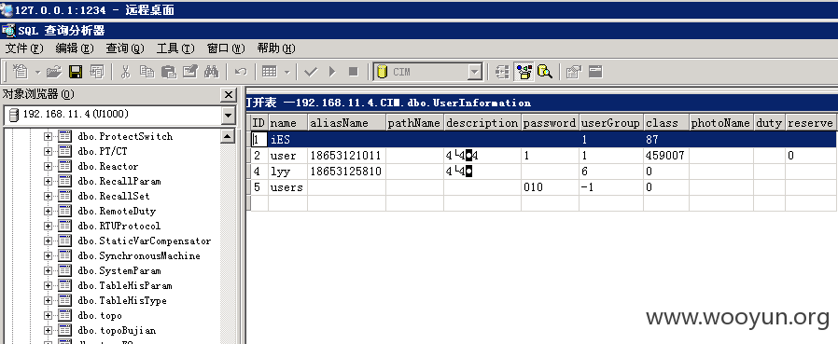The image size is (838, 344).
Task: Open object search magnifier icon
Action: pos(545,72)
